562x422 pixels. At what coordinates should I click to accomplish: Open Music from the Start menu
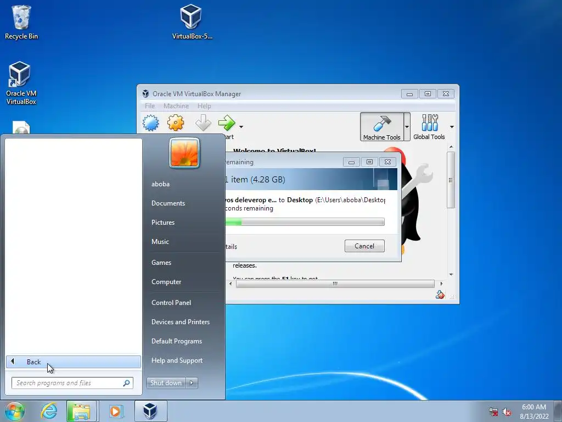(x=160, y=242)
